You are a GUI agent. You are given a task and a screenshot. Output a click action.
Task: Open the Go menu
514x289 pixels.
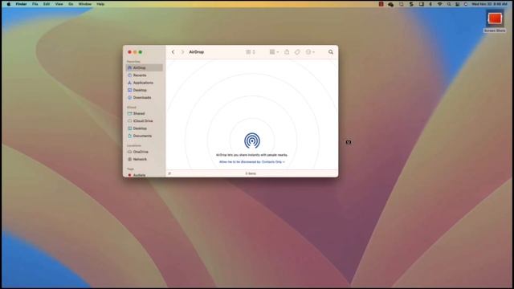[x=71, y=4]
